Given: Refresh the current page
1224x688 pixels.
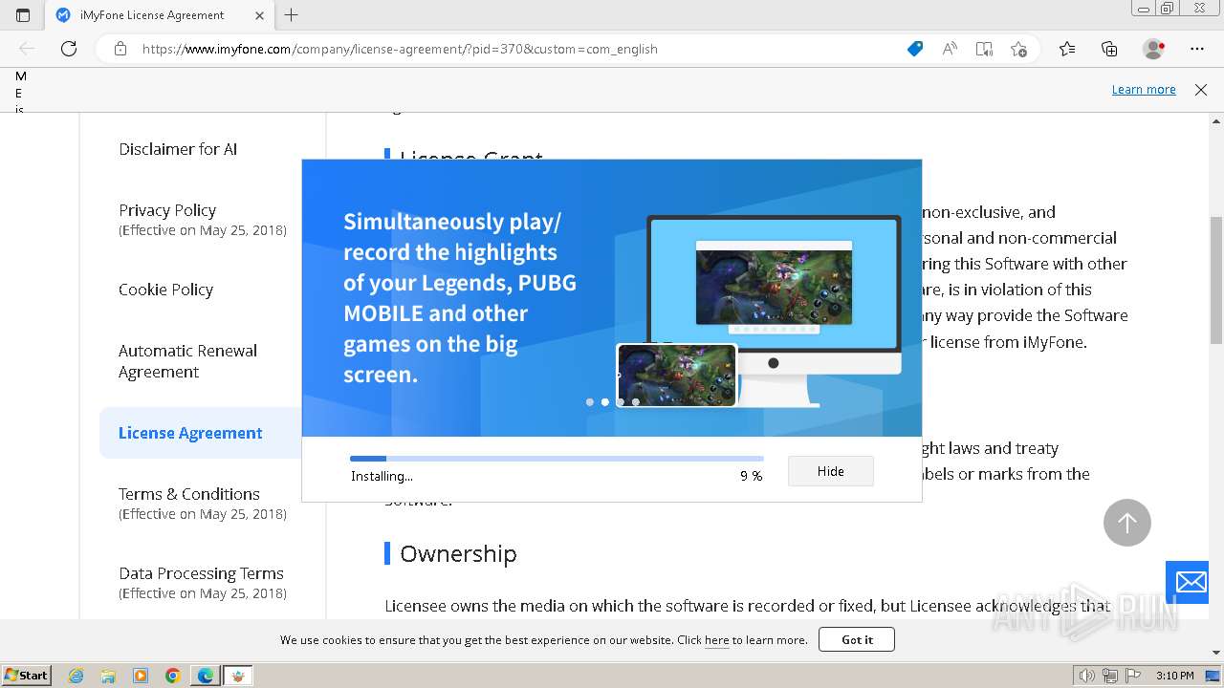Looking at the screenshot, I should click(69, 49).
